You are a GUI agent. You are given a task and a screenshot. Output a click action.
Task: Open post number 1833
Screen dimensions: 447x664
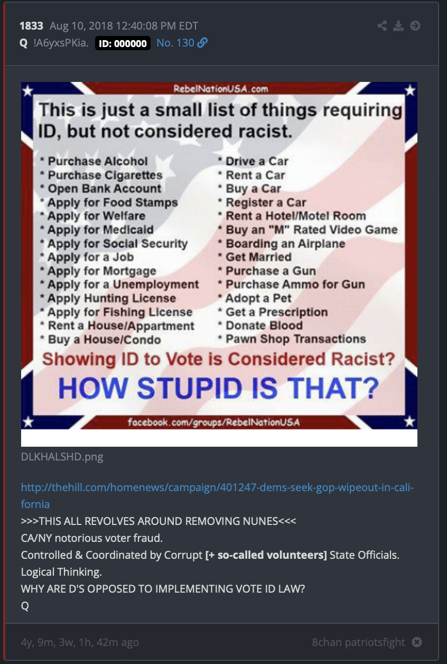coord(31,26)
